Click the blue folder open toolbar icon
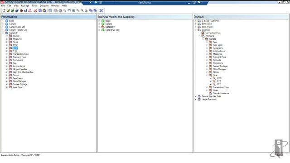This screenshot has height=163, width=290. 17,10
